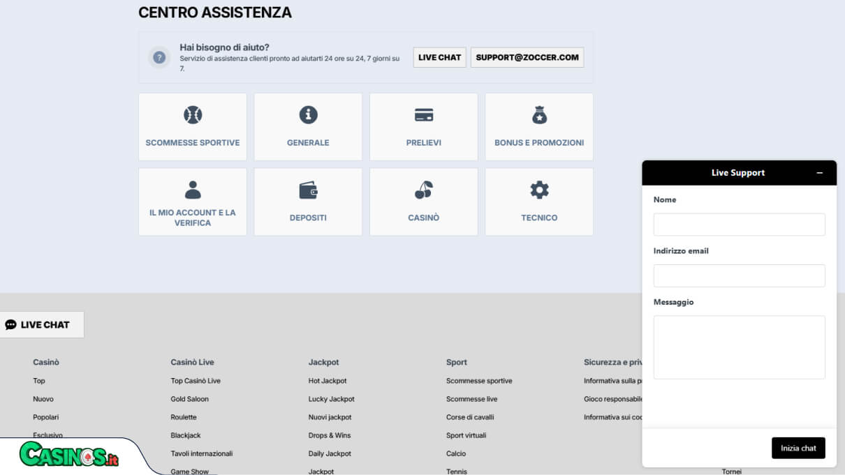Image resolution: width=845 pixels, height=475 pixels.
Task: Open the Drops & Wins footer link
Action: tap(330, 435)
